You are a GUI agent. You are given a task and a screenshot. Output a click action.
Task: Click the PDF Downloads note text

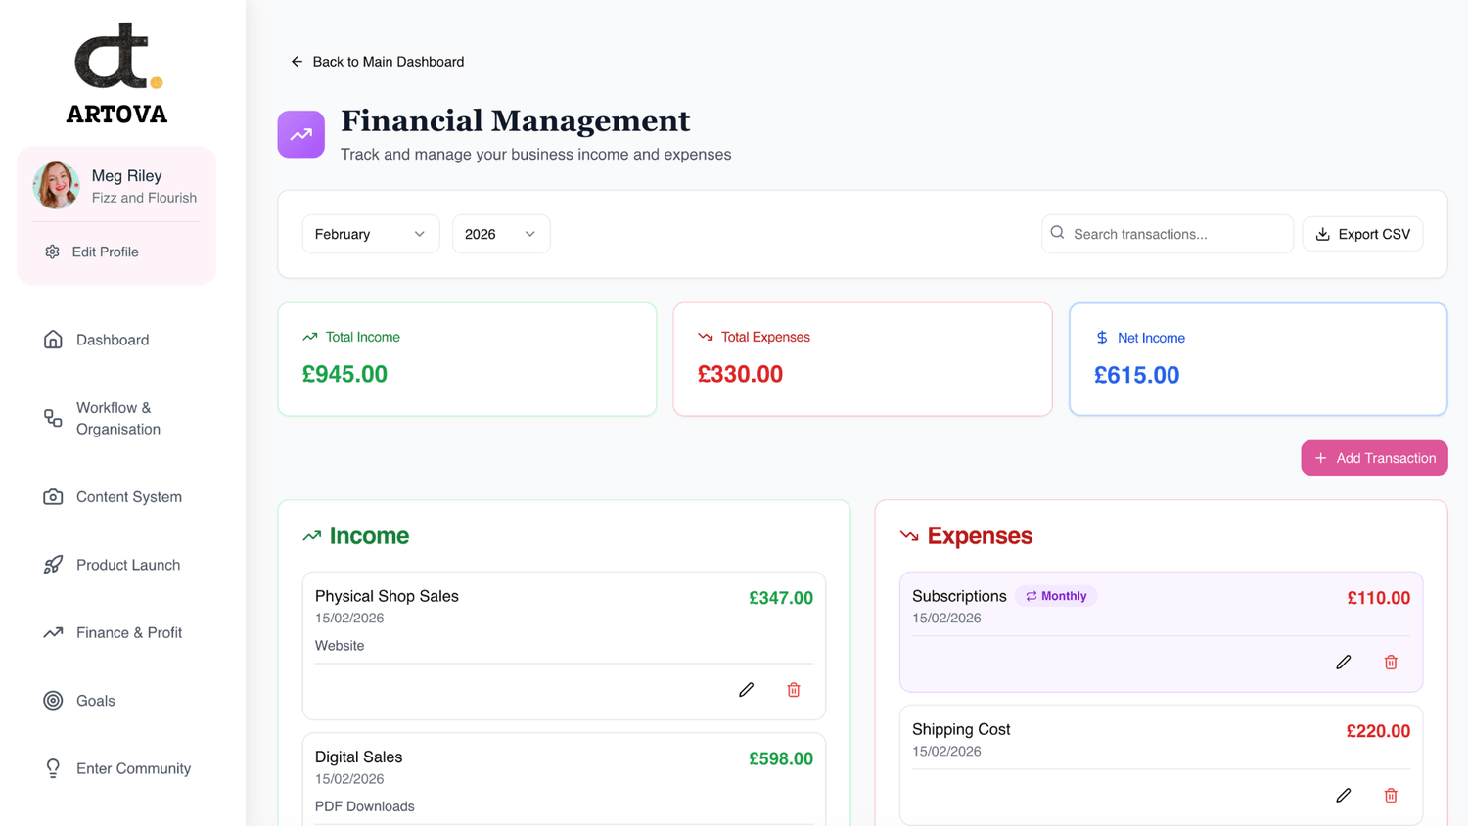365,806
